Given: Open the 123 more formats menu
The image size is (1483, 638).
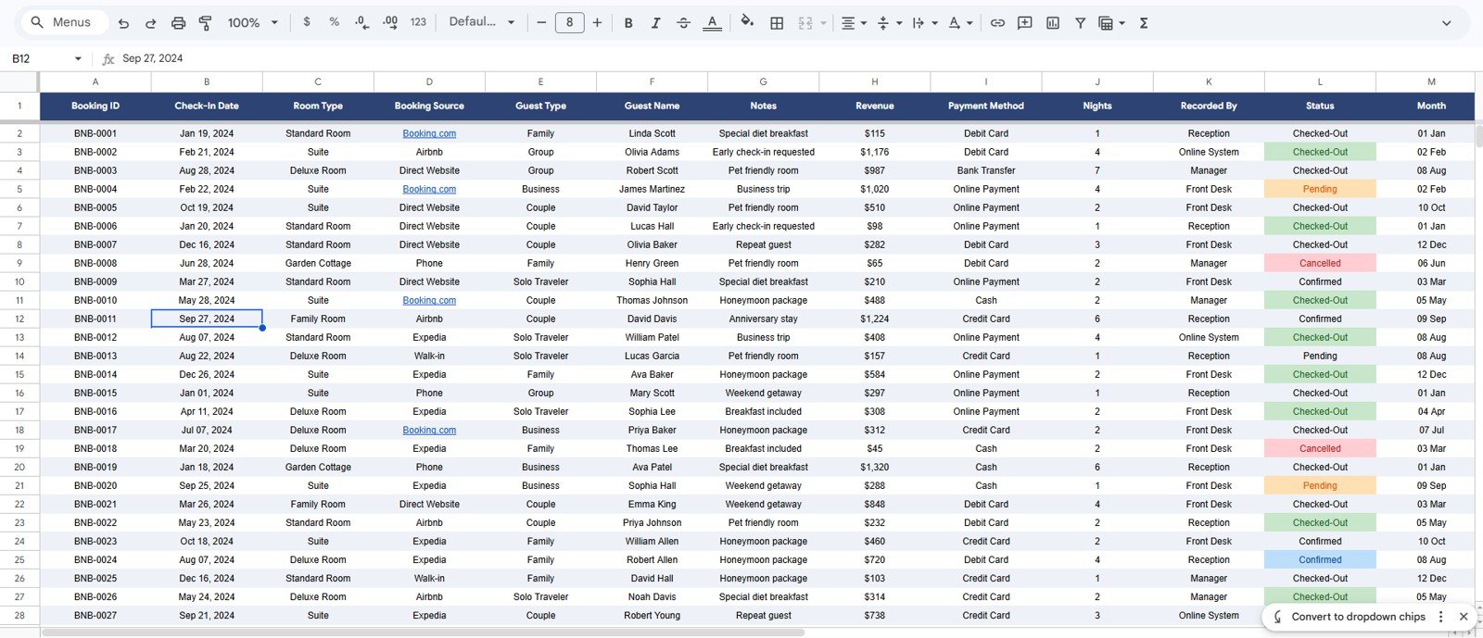Looking at the screenshot, I should pos(418,22).
